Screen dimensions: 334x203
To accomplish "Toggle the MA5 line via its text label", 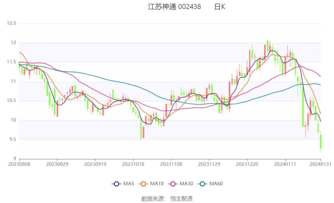I will click(129, 184).
